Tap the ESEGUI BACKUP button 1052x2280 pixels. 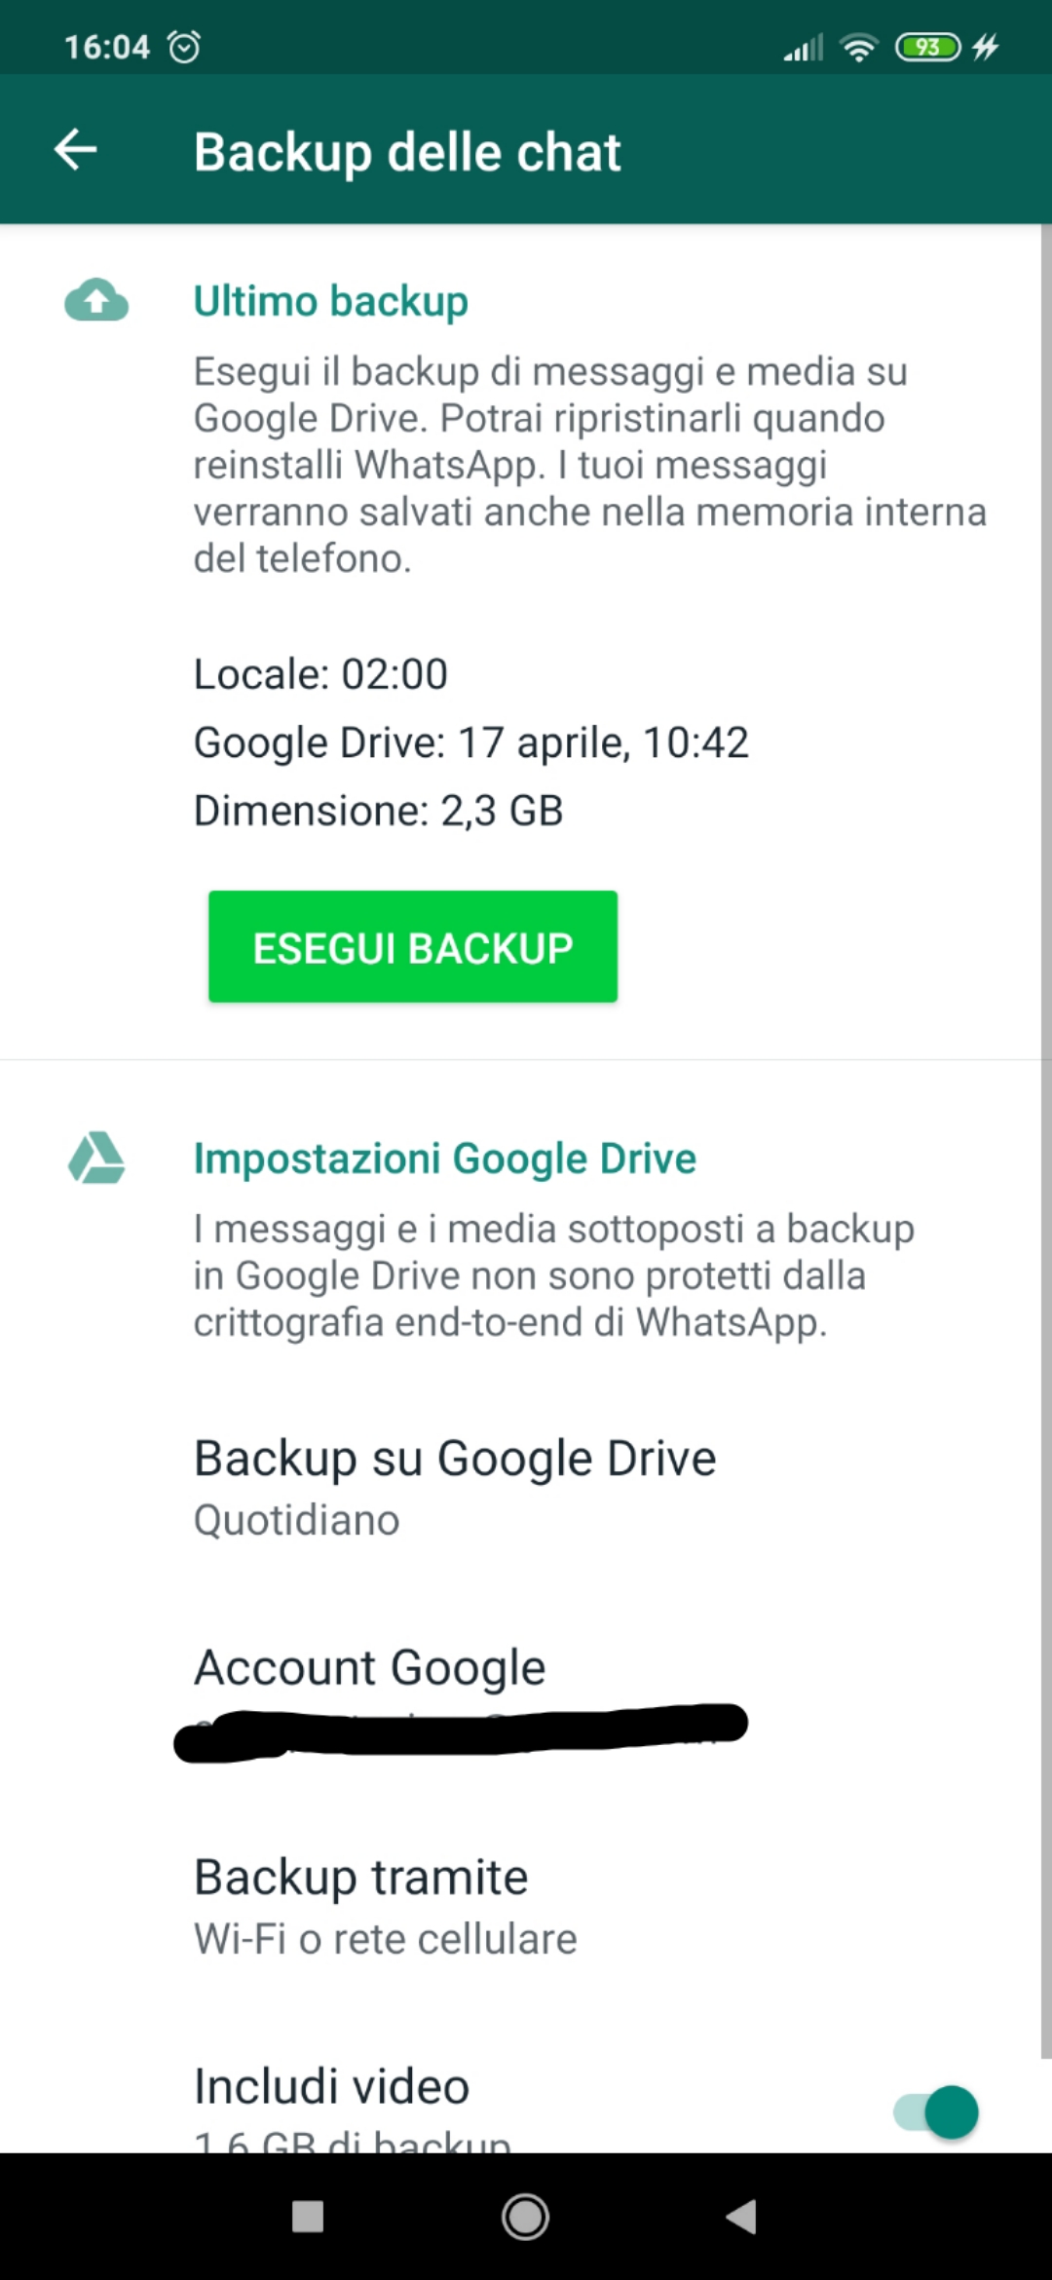pyautogui.click(x=413, y=946)
